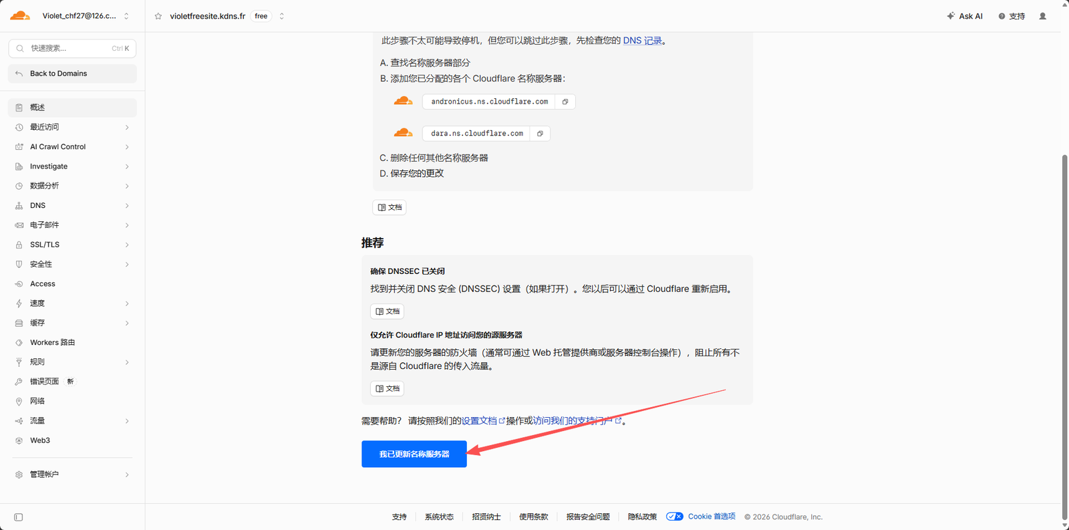Open 文档 button below nameserver steps

point(390,207)
